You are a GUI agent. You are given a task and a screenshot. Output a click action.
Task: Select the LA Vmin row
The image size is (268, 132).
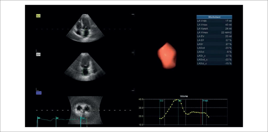(x=214, y=21)
